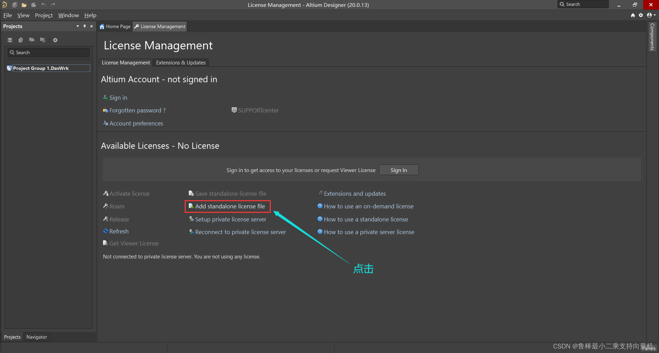
Task: Select Project Group 1.DsnWrk in tree
Action: point(41,68)
